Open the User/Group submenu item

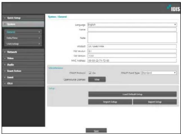23,44
